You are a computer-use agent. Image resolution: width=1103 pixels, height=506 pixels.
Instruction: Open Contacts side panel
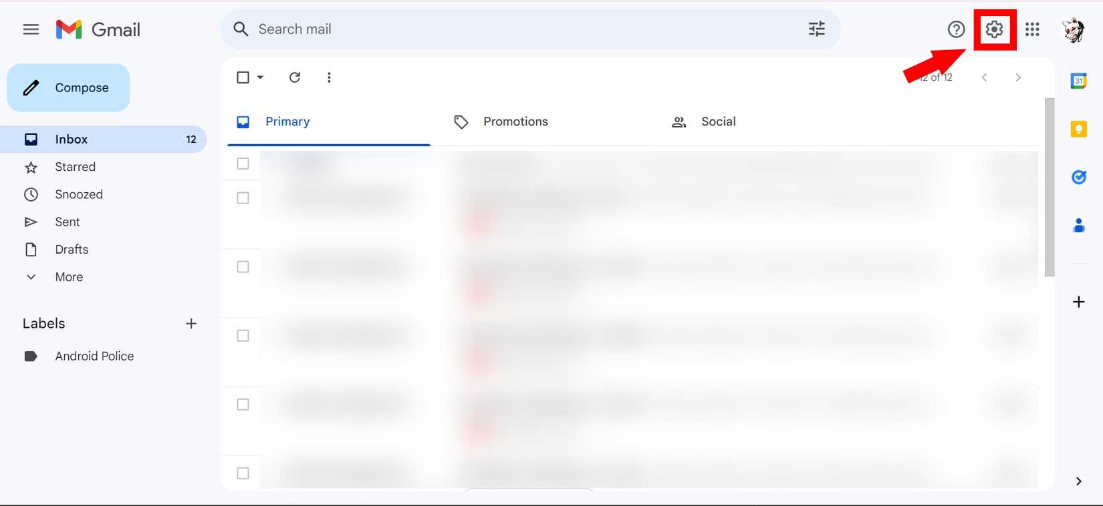coord(1078,226)
